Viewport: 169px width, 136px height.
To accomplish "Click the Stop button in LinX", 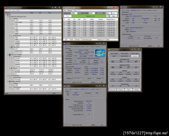I will (114, 16).
